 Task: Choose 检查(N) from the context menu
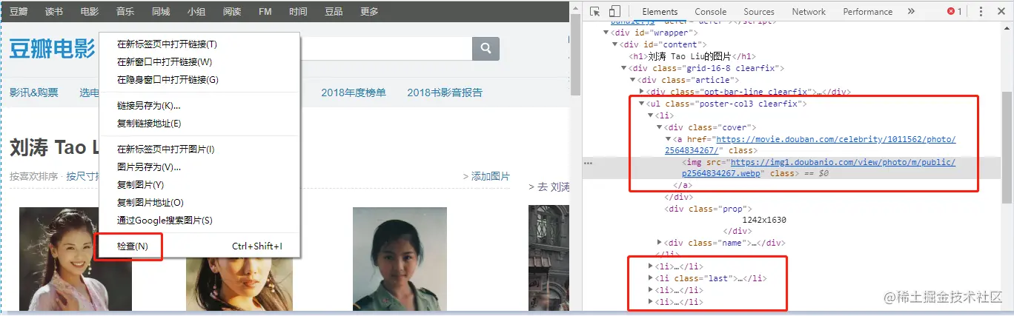pos(199,246)
